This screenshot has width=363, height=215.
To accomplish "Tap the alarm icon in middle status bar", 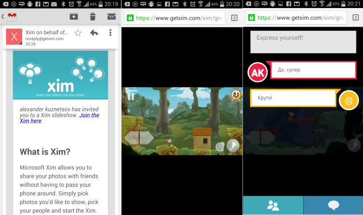I will pyautogui.click(x=193, y=4).
